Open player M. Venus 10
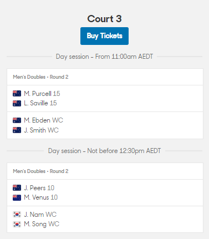Screen dimensions: 209x239 point(40,197)
